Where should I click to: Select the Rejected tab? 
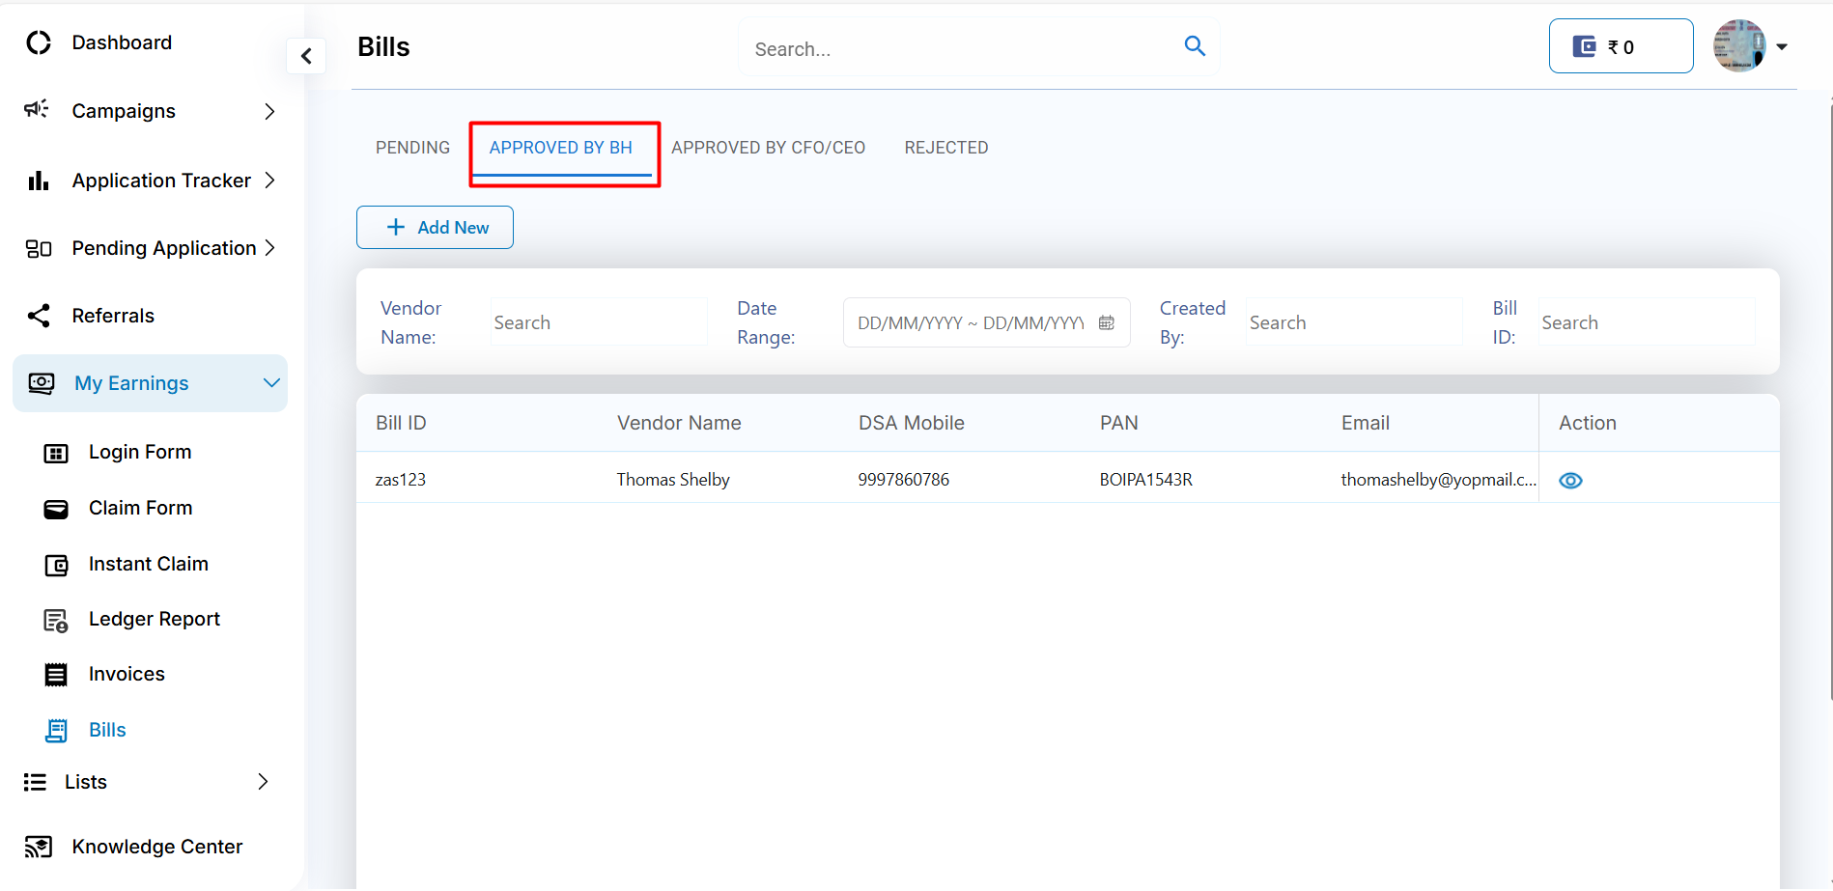(x=945, y=148)
